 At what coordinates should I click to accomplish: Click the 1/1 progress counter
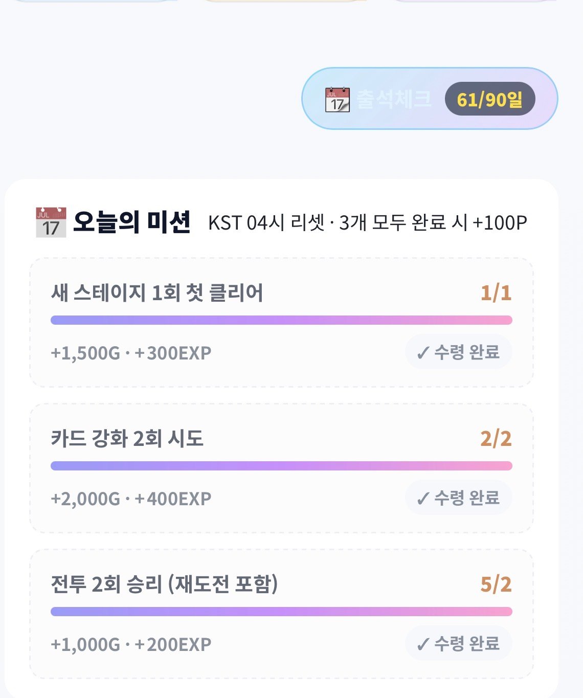point(496,293)
